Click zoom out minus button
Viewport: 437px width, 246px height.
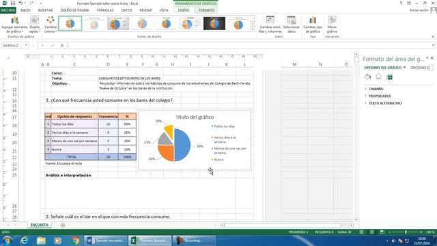click(x=390, y=232)
